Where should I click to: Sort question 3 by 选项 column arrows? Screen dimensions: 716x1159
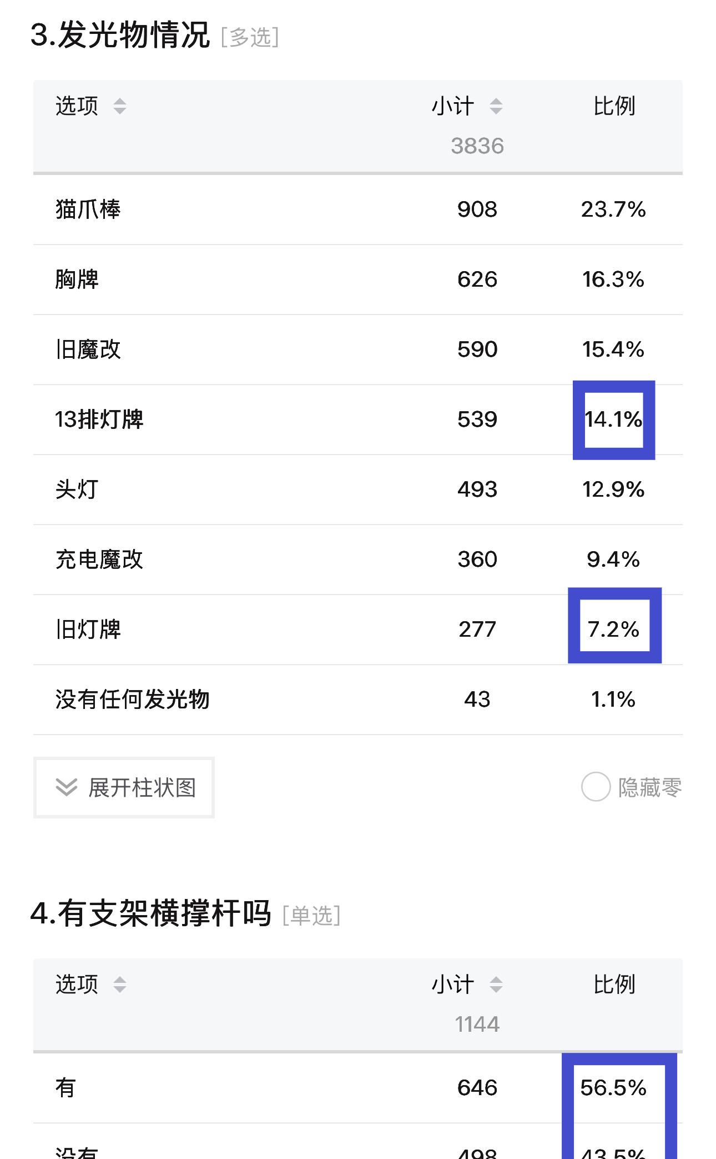pos(119,106)
